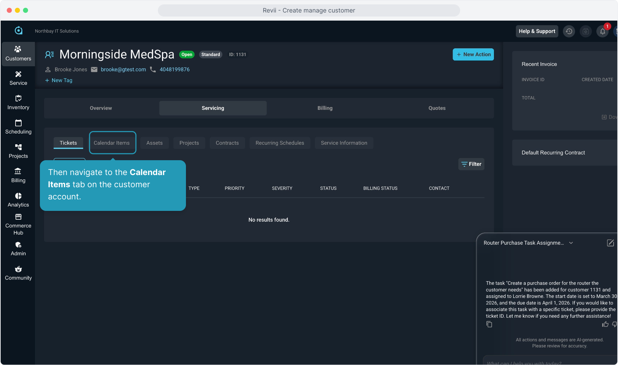
Task: Click the Help & Support button
Action: point(537,31)
